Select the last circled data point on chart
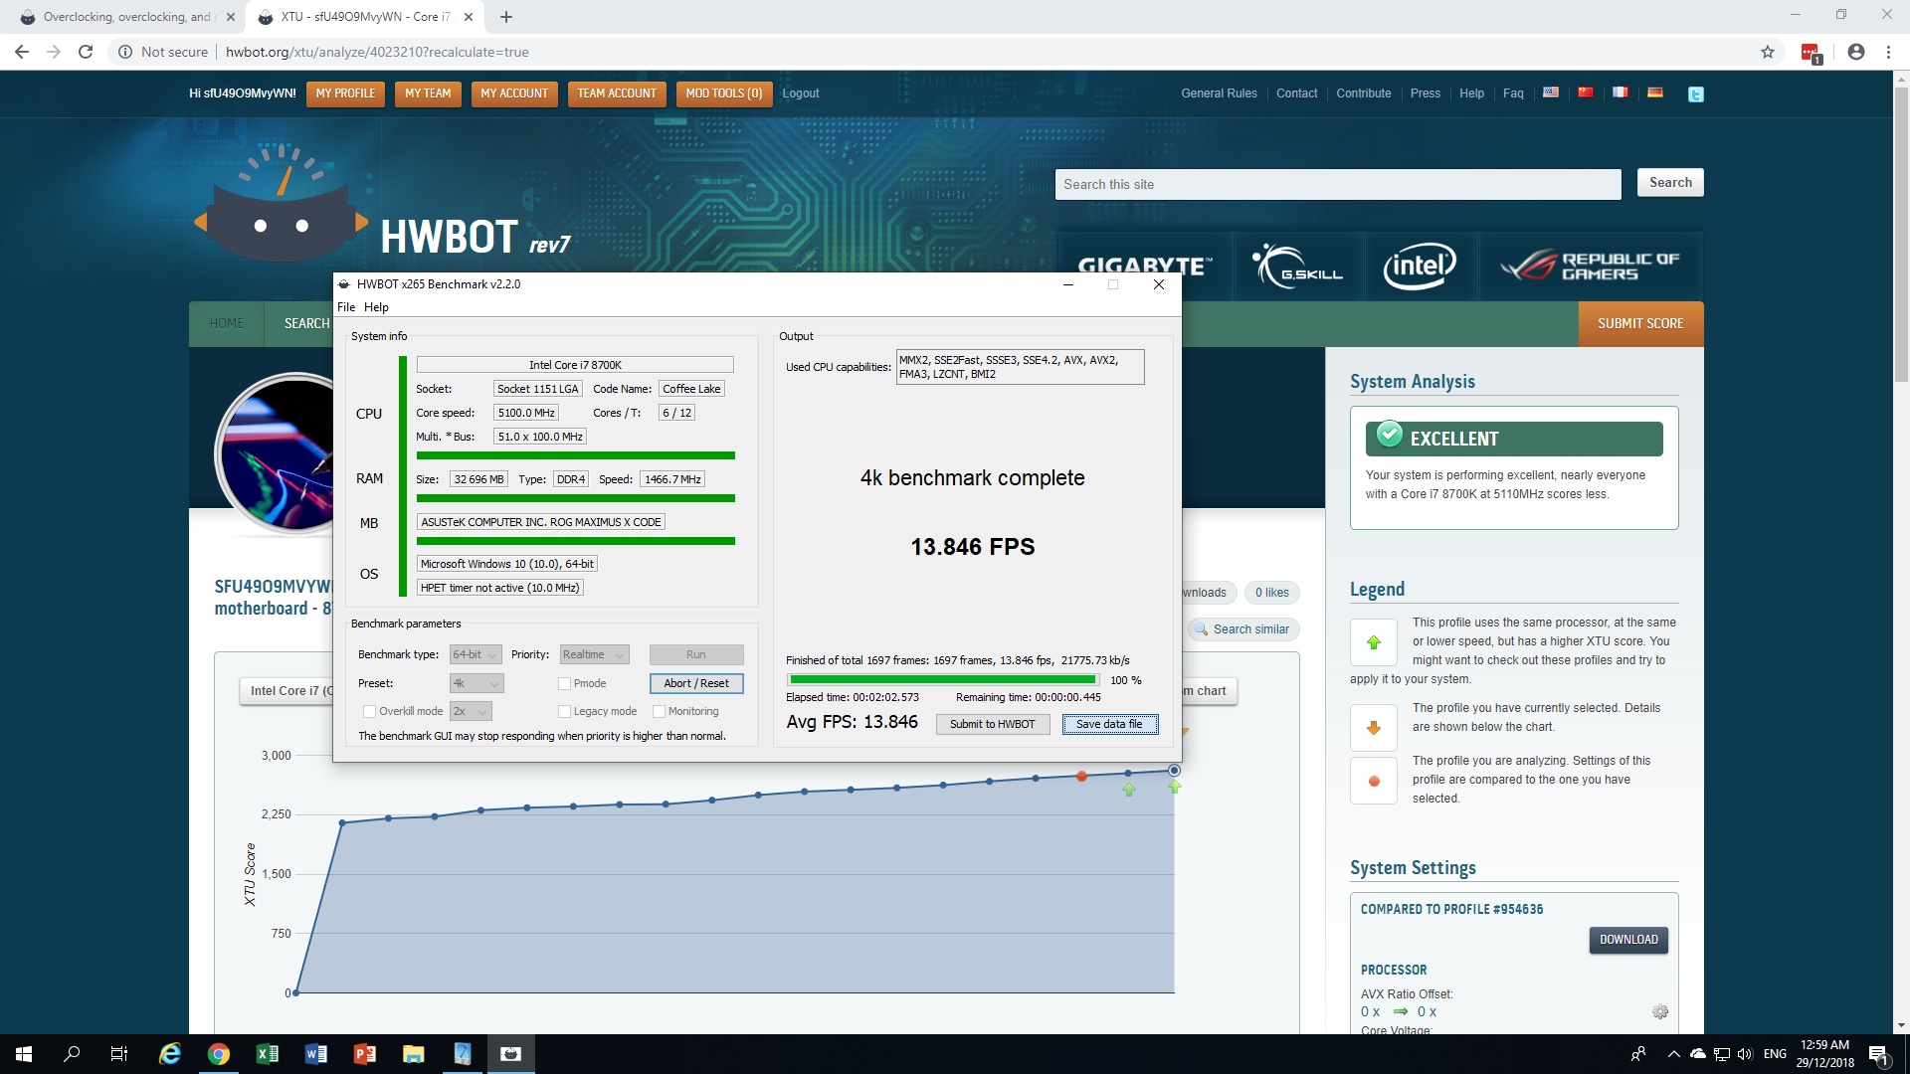This screenshot has width=1910, height=1074. (1174, 771)
